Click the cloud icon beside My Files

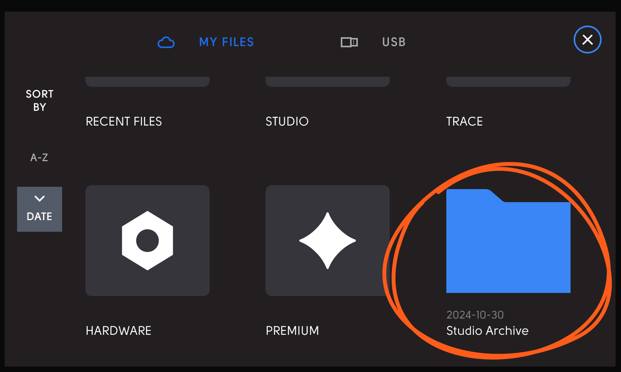pyautogui.click(x=166, y=42)
